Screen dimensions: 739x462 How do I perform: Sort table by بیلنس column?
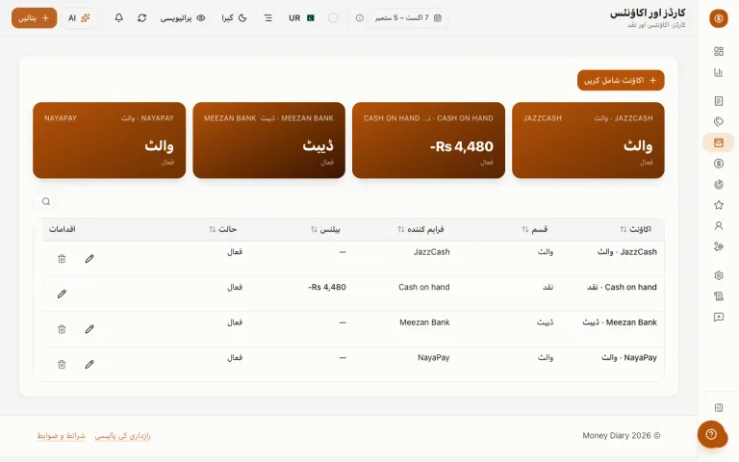pyautogui.click(x=325, y=229)
